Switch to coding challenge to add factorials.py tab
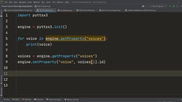Image resolution: width=182 pixels, height=102 pixels. pos(141,10)
